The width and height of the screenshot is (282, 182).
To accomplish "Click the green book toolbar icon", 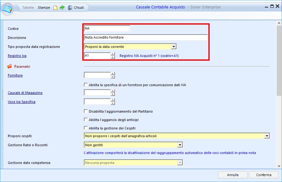I will (x=62, y=8).
